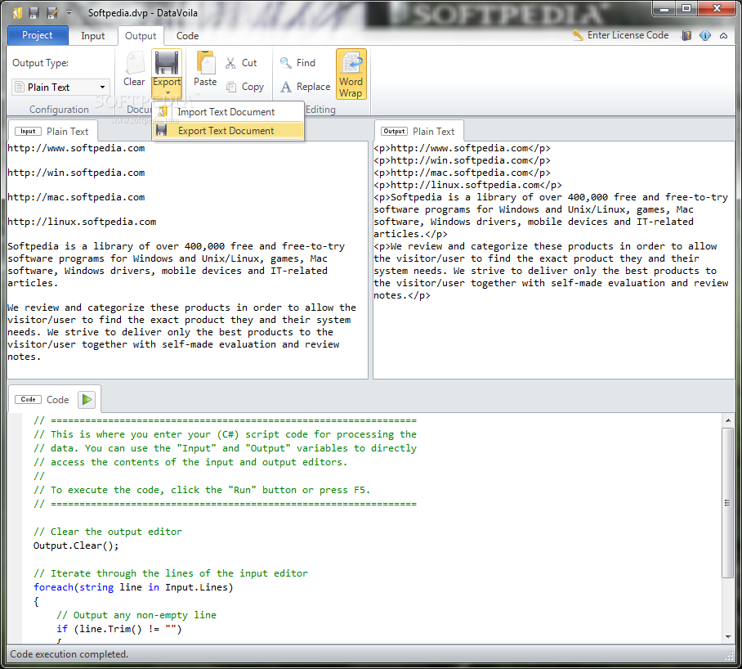Image resolution: width=742 pixels, height=669 pixels.
Task: Click the Paste clipboard button
Action: pyautogui.click(x=205, y=70)
